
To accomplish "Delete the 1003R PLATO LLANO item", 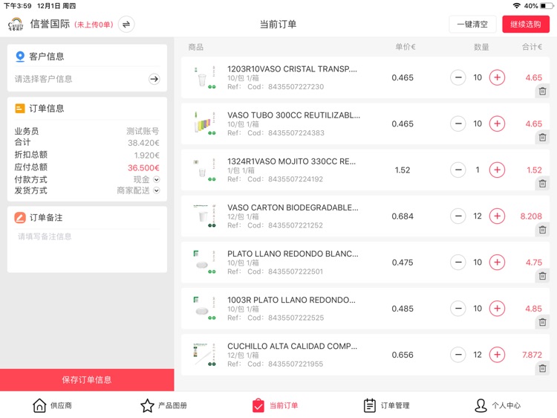I will point(542,322).
